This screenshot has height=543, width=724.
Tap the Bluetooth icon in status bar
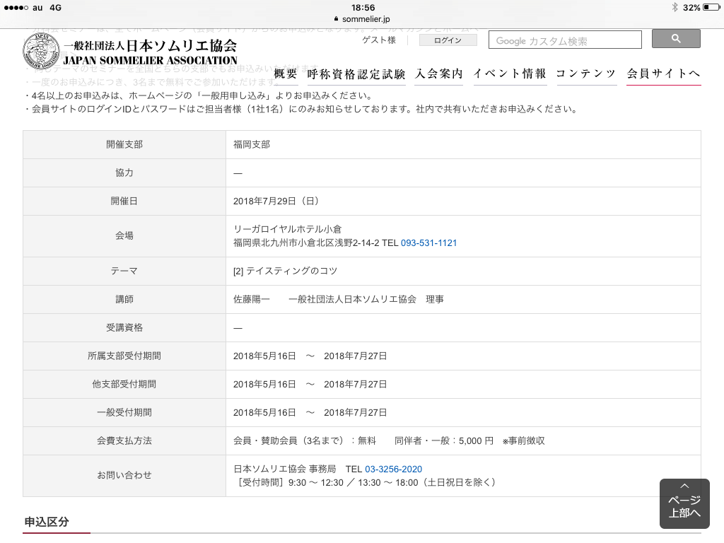coord(675,7)
